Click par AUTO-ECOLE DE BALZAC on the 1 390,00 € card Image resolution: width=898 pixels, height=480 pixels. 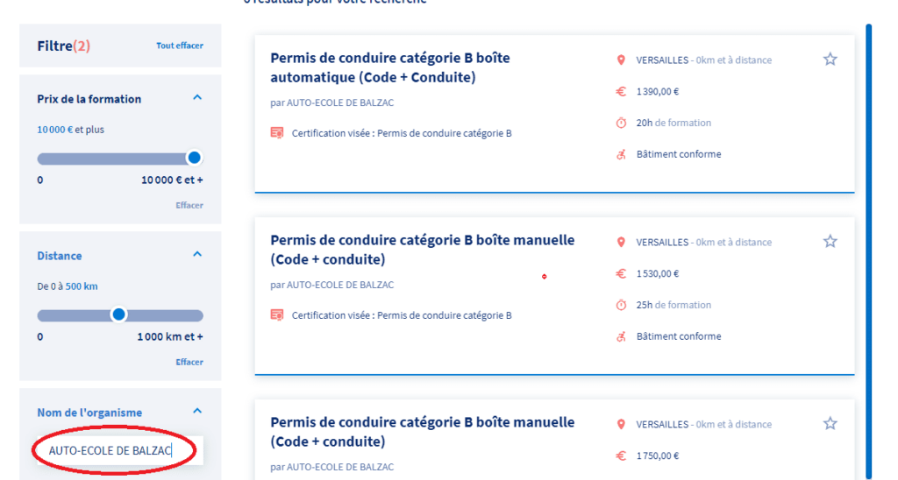coord(332,103)
